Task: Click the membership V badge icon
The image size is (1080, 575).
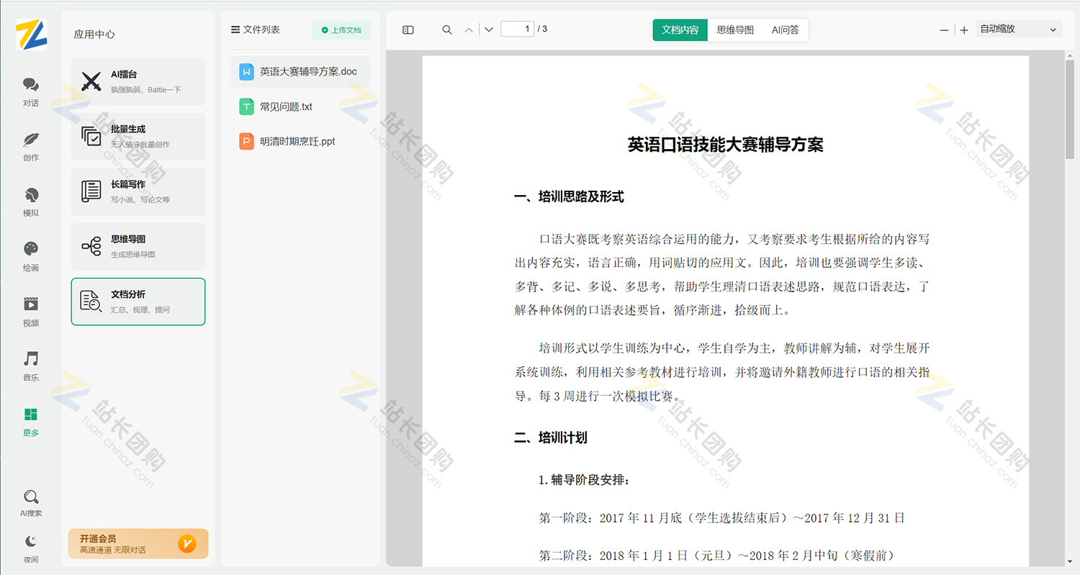Action: pyautogui.click(x=186, y=544)
